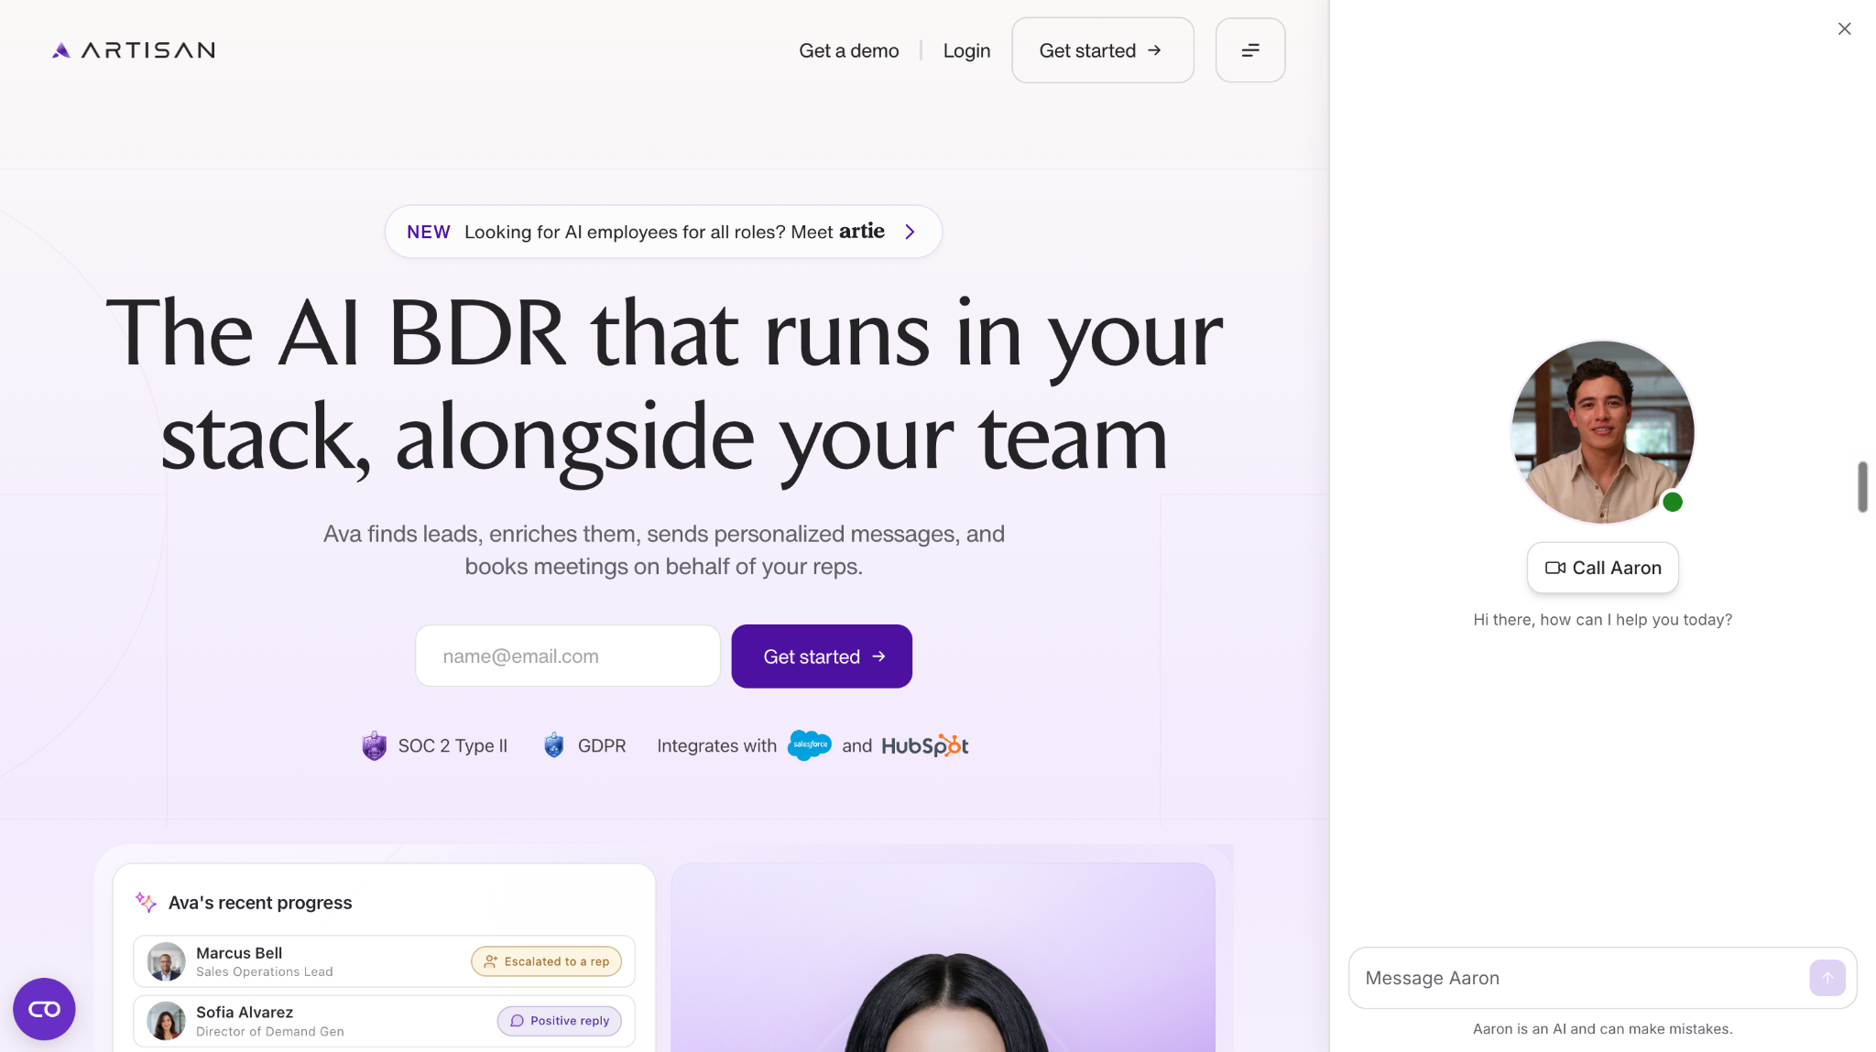Click Aaron's profile photo
The height and width of the screenshot is (1052, 1876).
[1602, 432]
